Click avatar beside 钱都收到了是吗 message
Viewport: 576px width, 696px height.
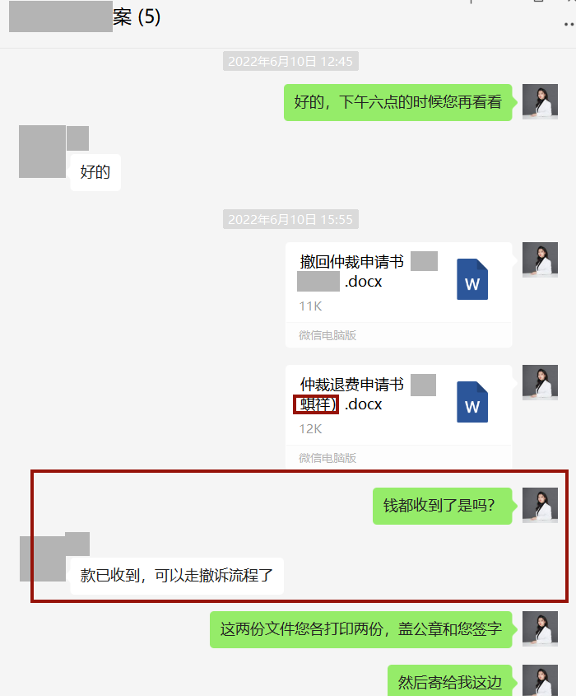540,505
